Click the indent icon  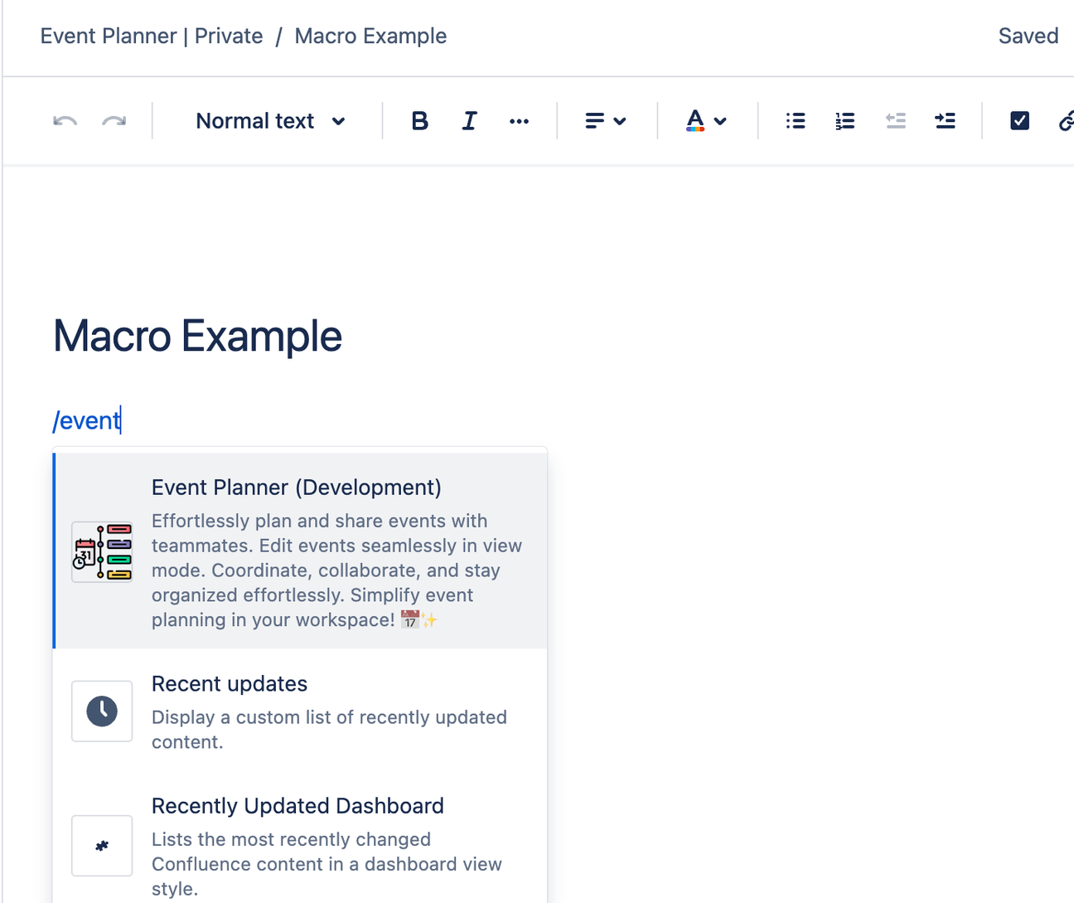coord(945,121)
